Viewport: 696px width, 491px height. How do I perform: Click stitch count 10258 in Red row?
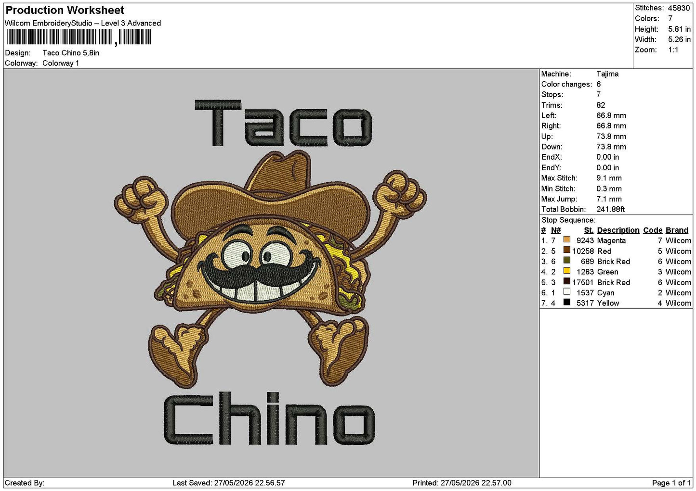click(583, 252)
